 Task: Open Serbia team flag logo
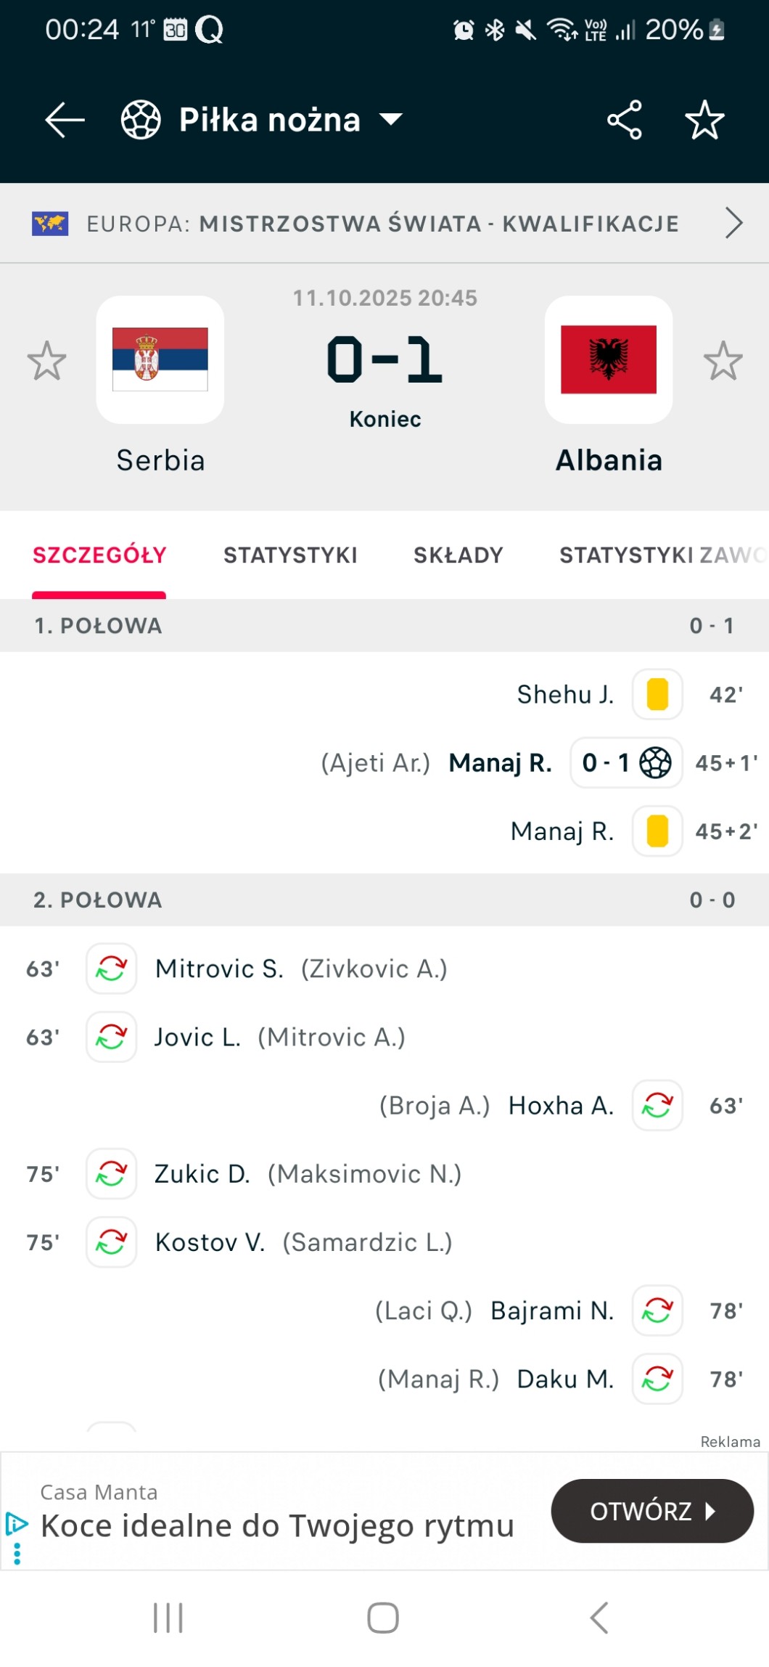[160, 360]
